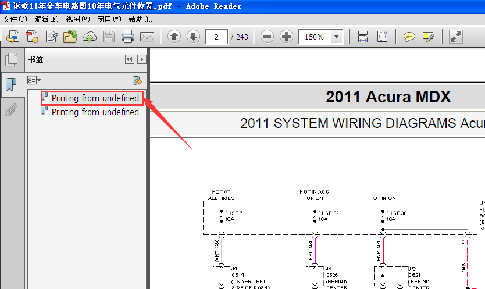Click the Create PDF icon in toolbar
The height and width of the screenshot is (289, 485).
click(x=32, y=37)
